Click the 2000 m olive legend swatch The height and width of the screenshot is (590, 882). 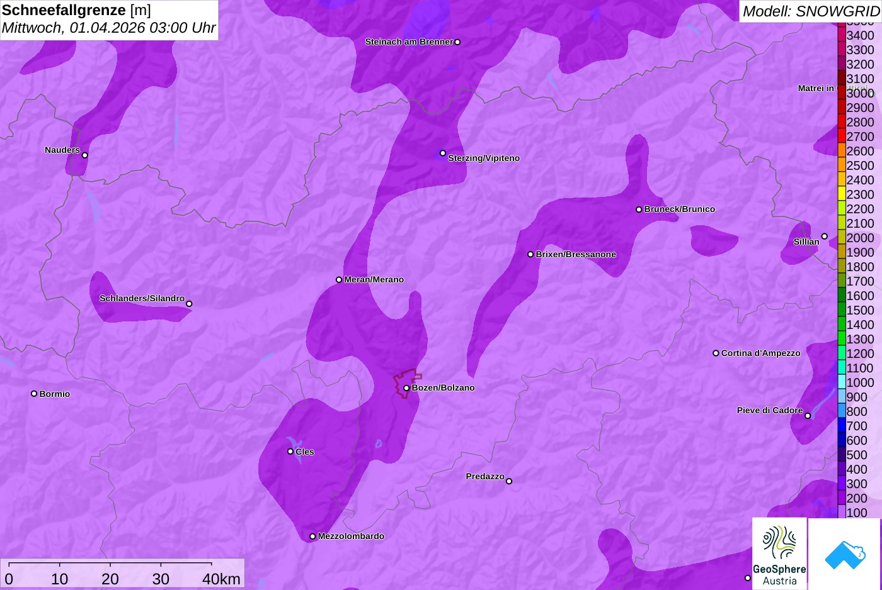pos(842,237)
